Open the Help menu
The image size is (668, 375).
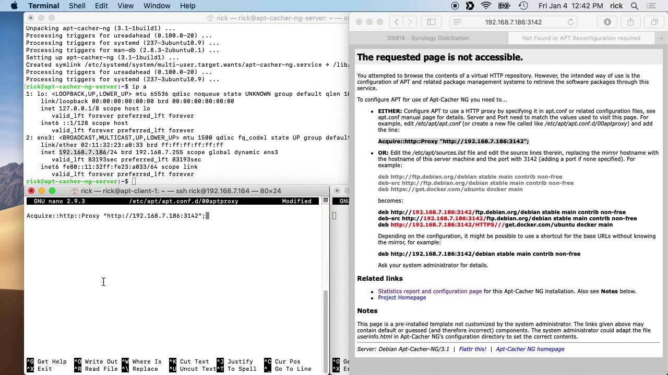coord(188,6)
